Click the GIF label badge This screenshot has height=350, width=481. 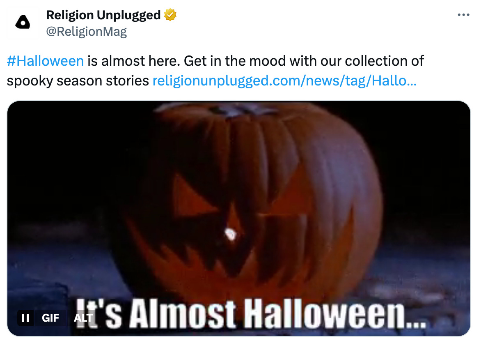coord(50,318)
